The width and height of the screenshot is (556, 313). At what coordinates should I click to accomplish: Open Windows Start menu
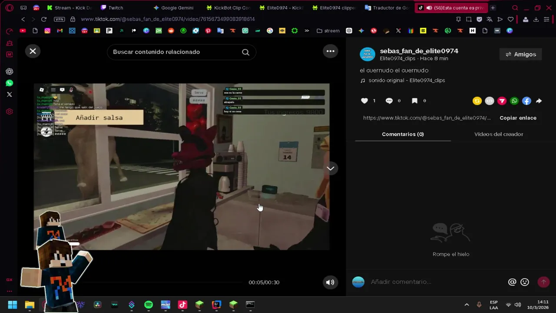point(12,305)
